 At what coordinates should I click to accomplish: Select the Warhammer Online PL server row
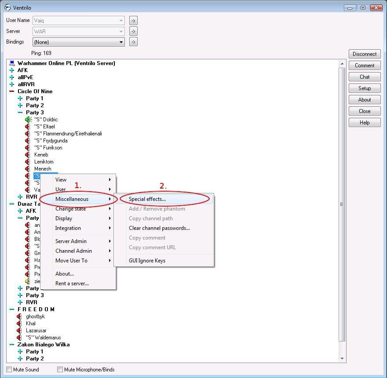pyautogui.click(x=66, y=63)
